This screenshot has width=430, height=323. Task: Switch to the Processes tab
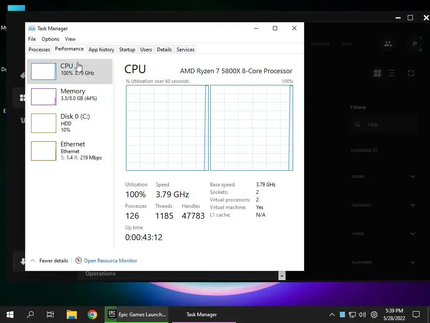(x=39, y=50)
